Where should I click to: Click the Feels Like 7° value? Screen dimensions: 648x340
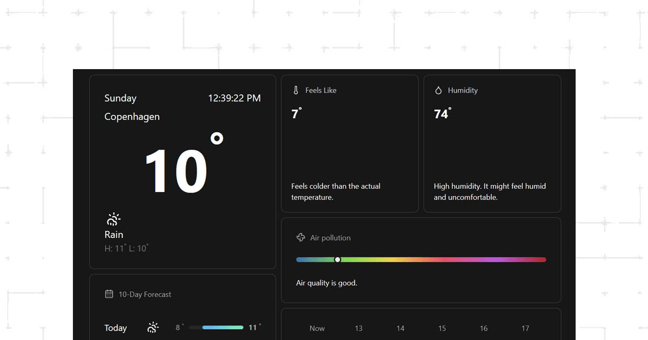296,114
